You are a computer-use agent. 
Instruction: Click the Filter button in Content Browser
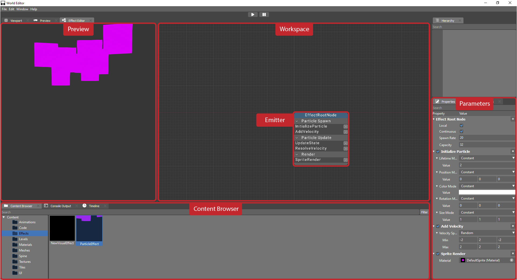(424, 212)
